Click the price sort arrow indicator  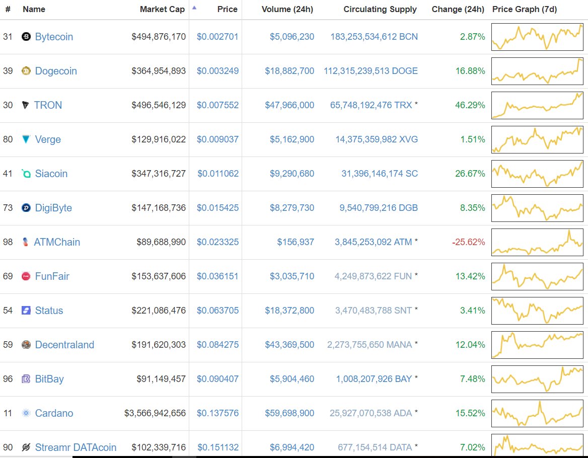tap(194, 8)
